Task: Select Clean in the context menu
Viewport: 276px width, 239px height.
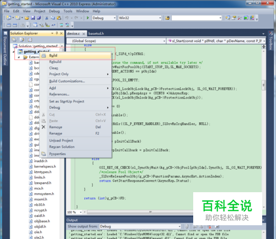Action: [x=76, y=68]
